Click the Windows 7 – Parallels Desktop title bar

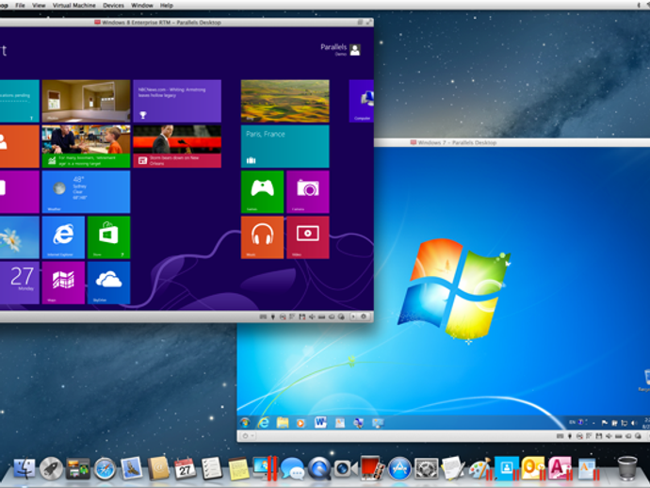512,142
